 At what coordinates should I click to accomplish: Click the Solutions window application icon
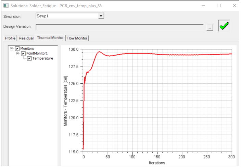6,6
